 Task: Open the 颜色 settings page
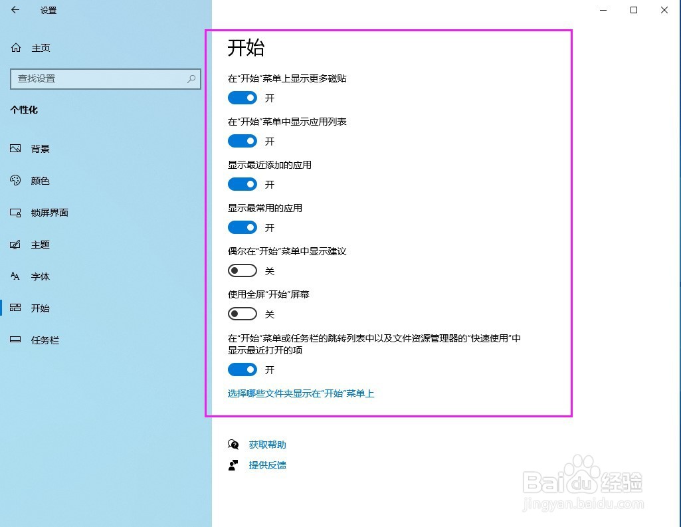(40, 181)
